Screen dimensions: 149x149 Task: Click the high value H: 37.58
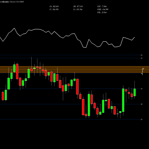point(78,7)
